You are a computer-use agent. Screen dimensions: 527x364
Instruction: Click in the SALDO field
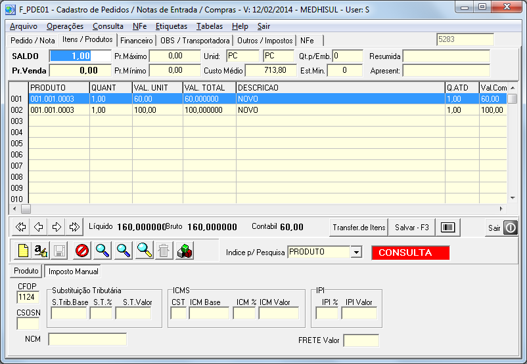point(80,56)
